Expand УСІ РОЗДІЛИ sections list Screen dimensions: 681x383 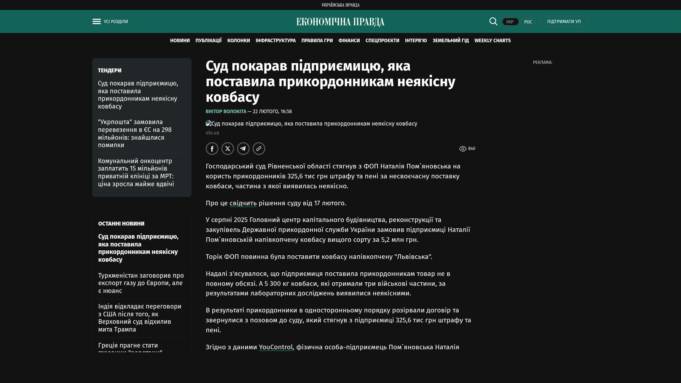pyautogui.click(x=116, y=22)
